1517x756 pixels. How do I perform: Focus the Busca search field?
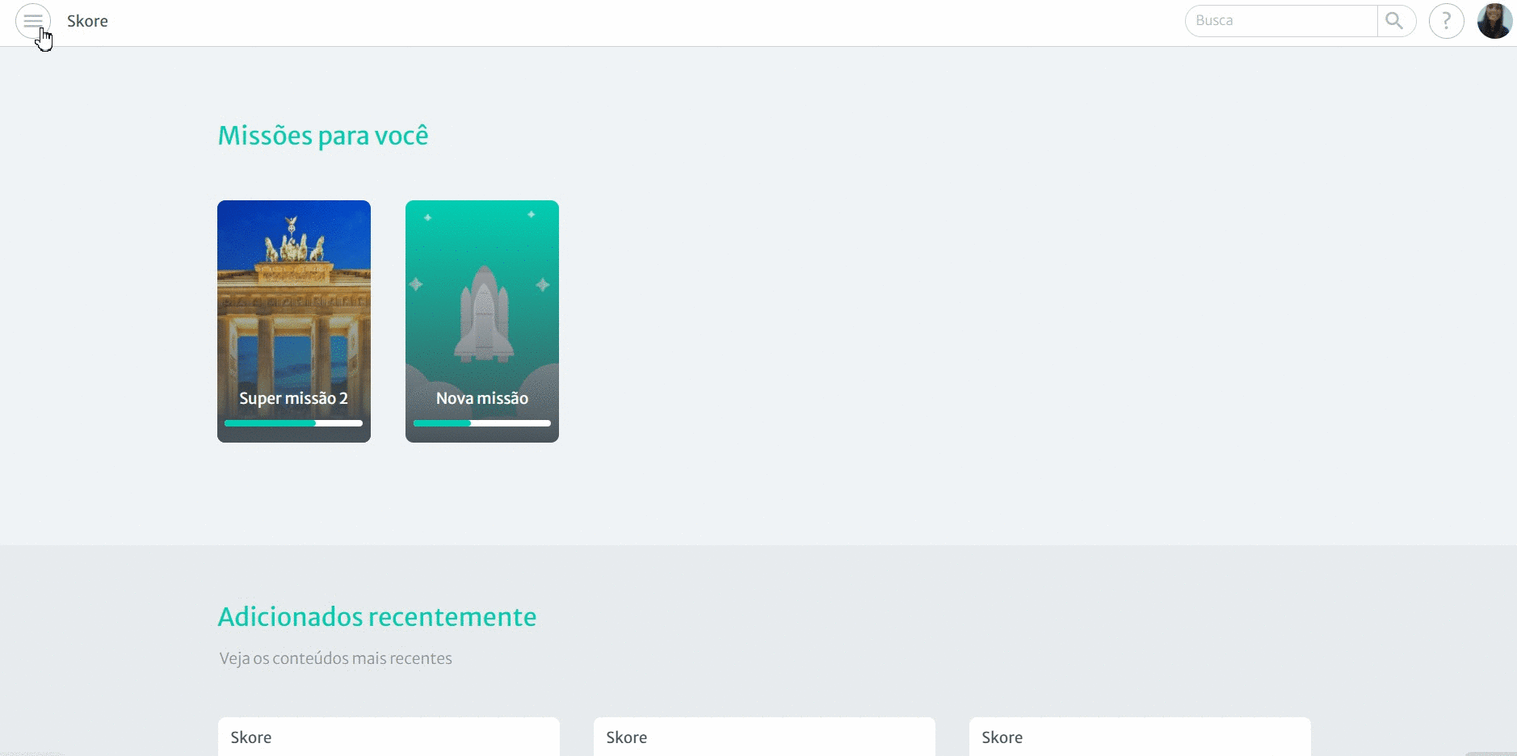1281,21
